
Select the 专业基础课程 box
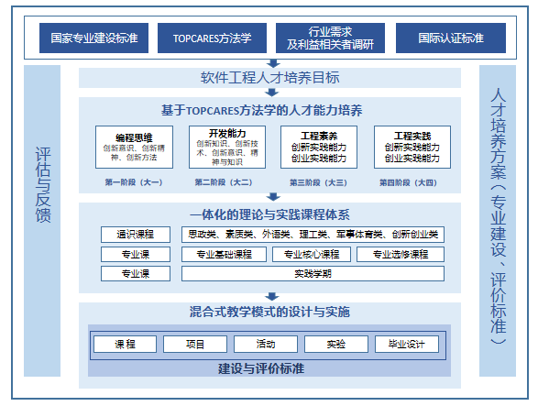click(x=224, y=254)
